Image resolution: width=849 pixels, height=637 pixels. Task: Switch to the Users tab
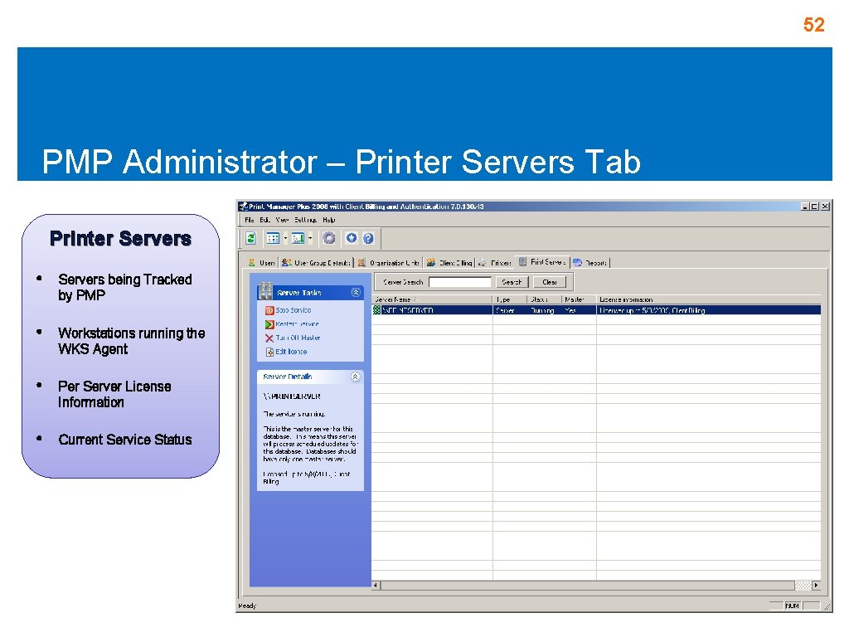(x=261, y=263)
